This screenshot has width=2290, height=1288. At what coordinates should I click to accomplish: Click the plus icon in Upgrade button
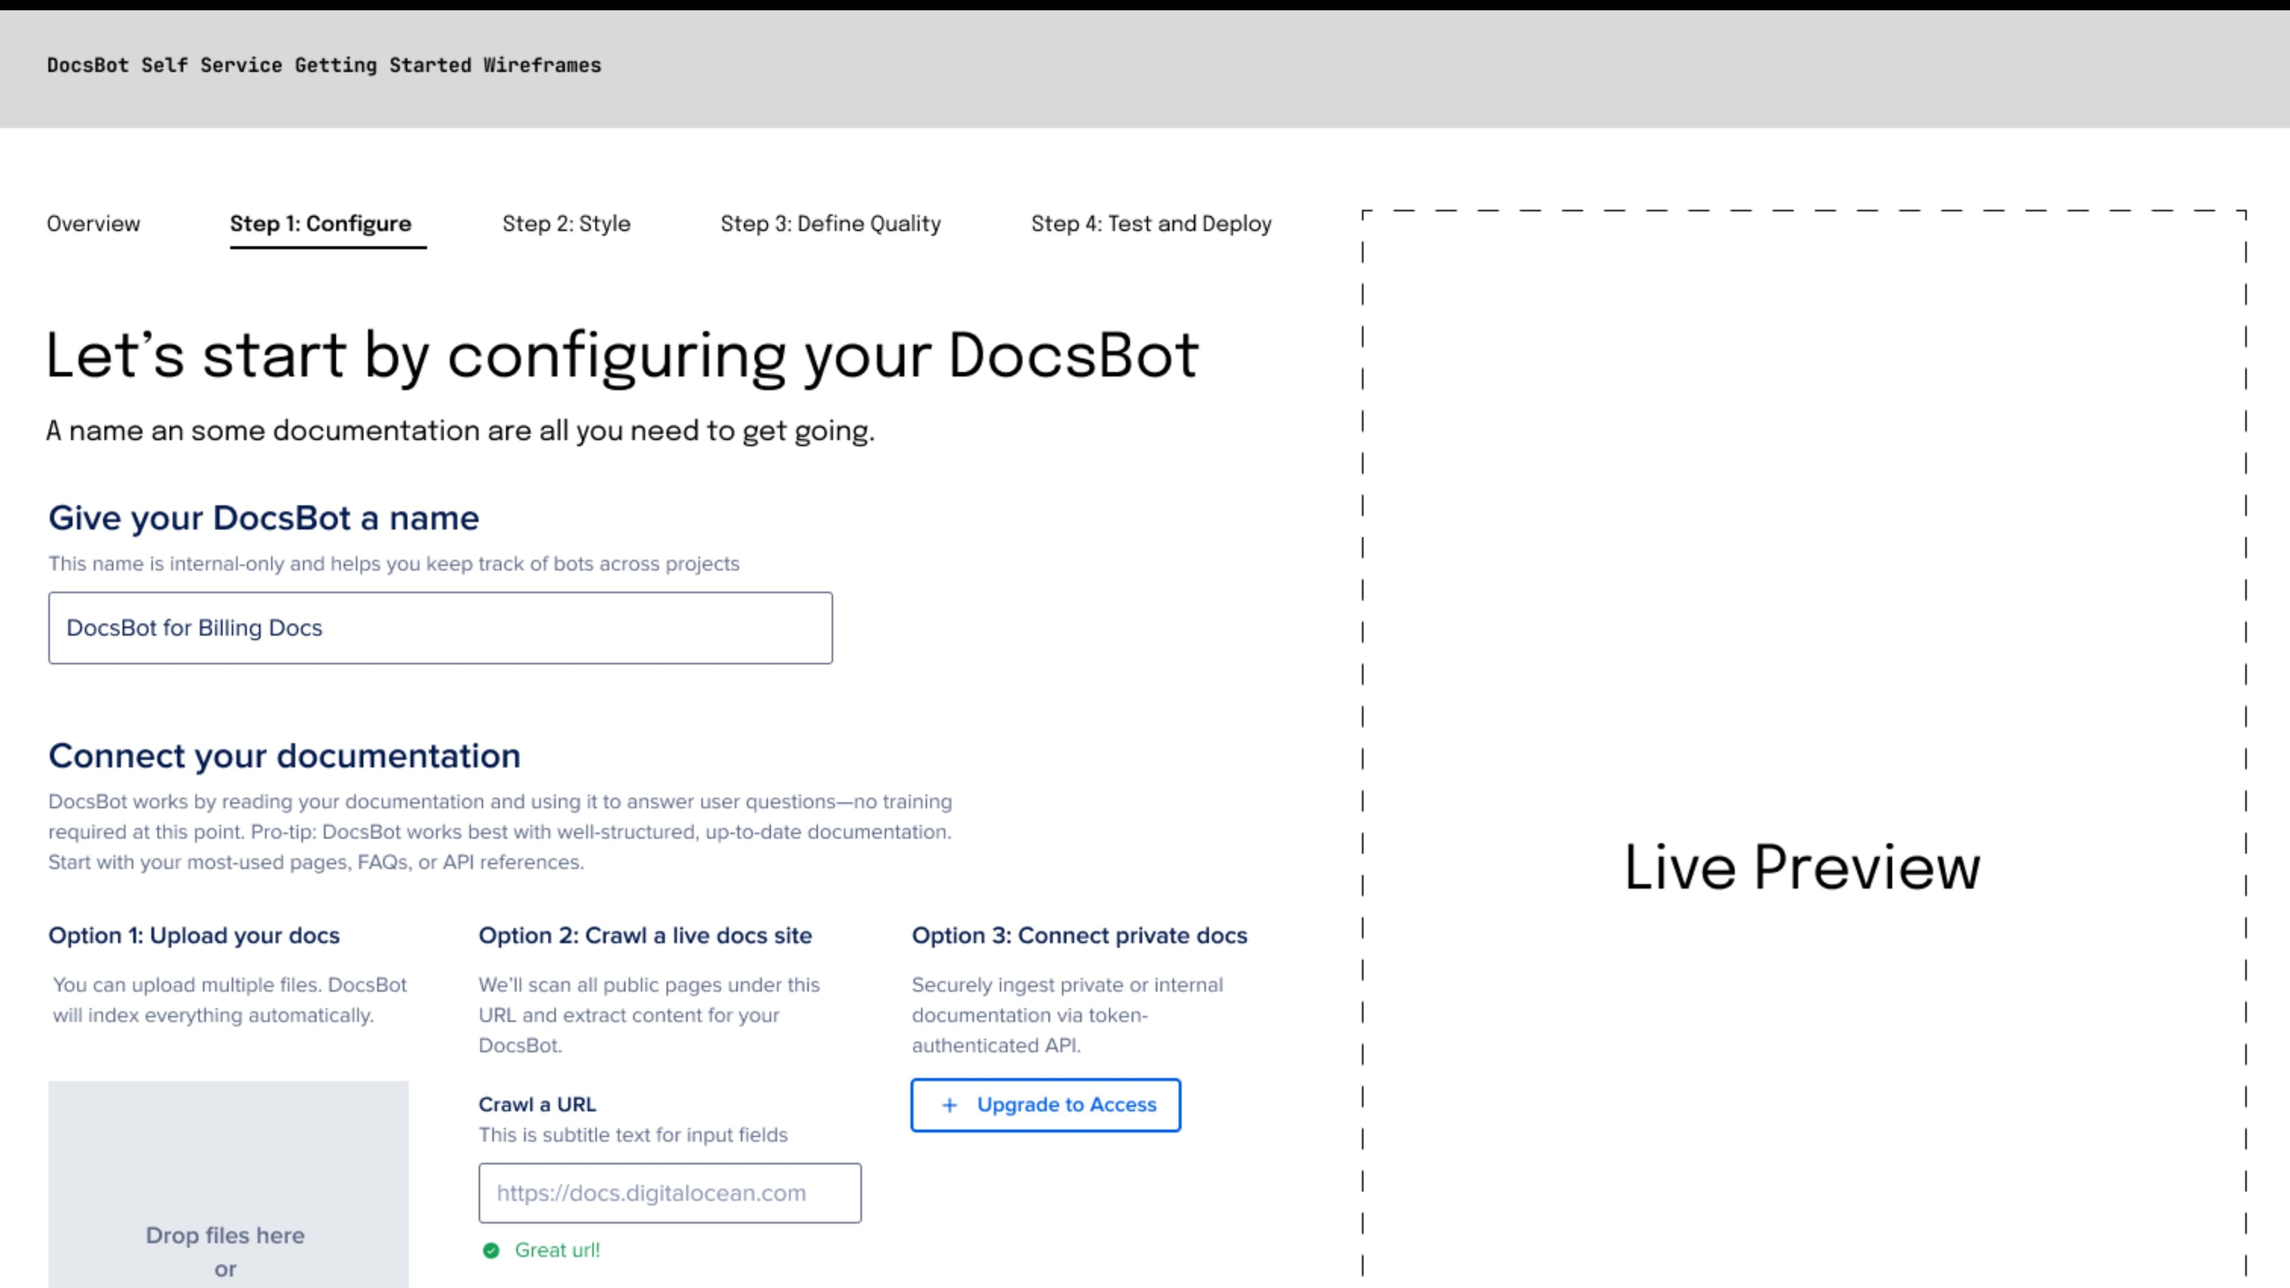949,1105
